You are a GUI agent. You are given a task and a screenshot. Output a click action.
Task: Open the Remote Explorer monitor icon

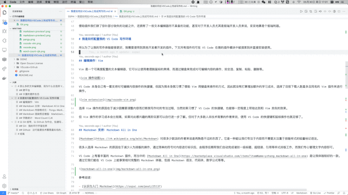coord(5,50)
